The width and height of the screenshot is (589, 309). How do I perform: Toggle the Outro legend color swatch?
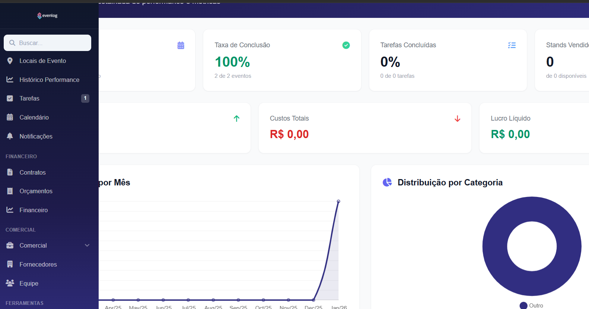pos(523,306)
